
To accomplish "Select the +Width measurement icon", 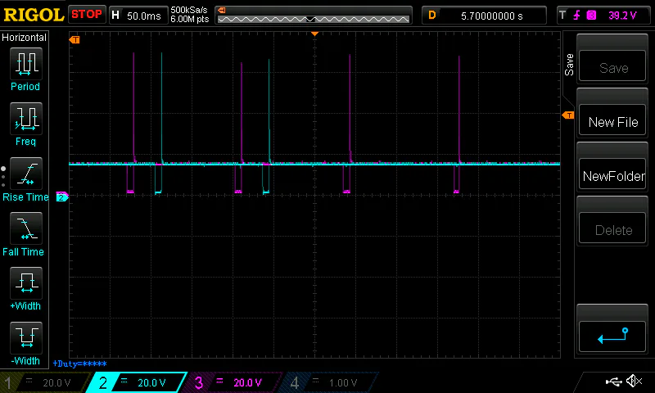I will tap(25, 284).
